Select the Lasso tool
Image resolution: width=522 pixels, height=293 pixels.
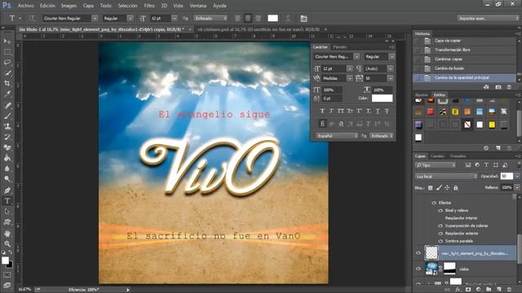pyautogui.click(x=7, y=63)
